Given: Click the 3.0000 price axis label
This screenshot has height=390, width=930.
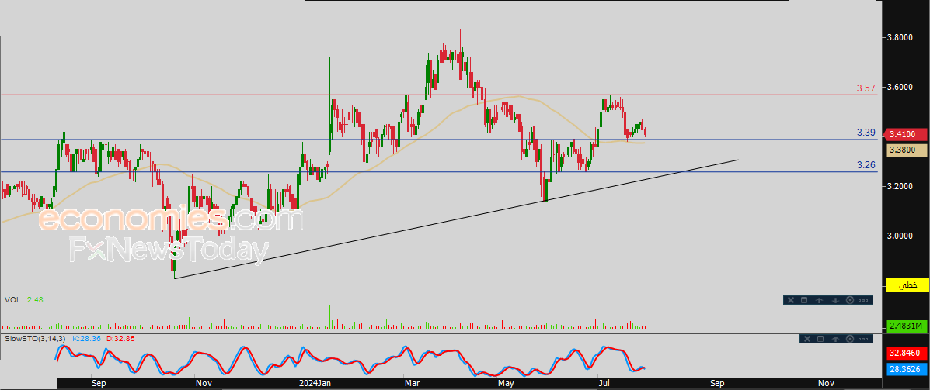Looking at the screenshot, I should pos(899,236).
